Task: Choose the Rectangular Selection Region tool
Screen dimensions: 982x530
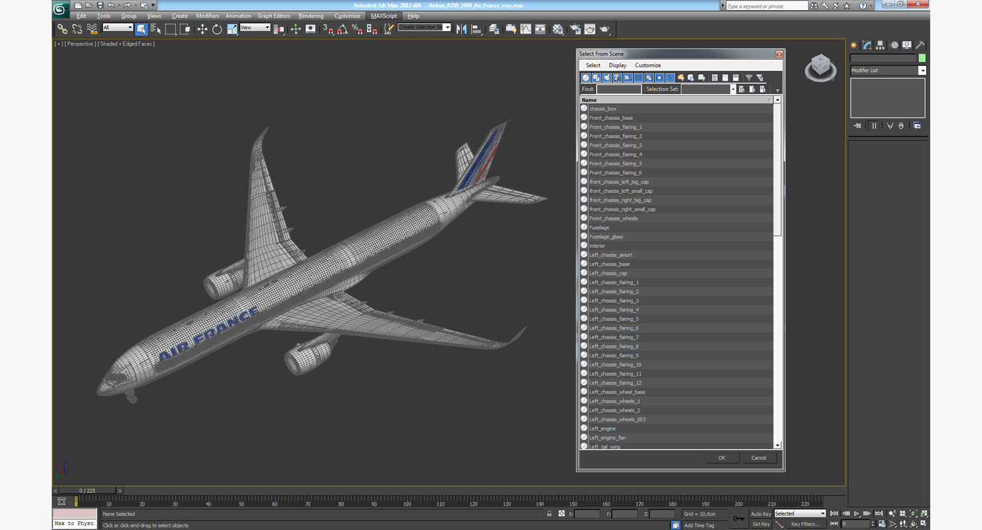Action: pos(171,28)
